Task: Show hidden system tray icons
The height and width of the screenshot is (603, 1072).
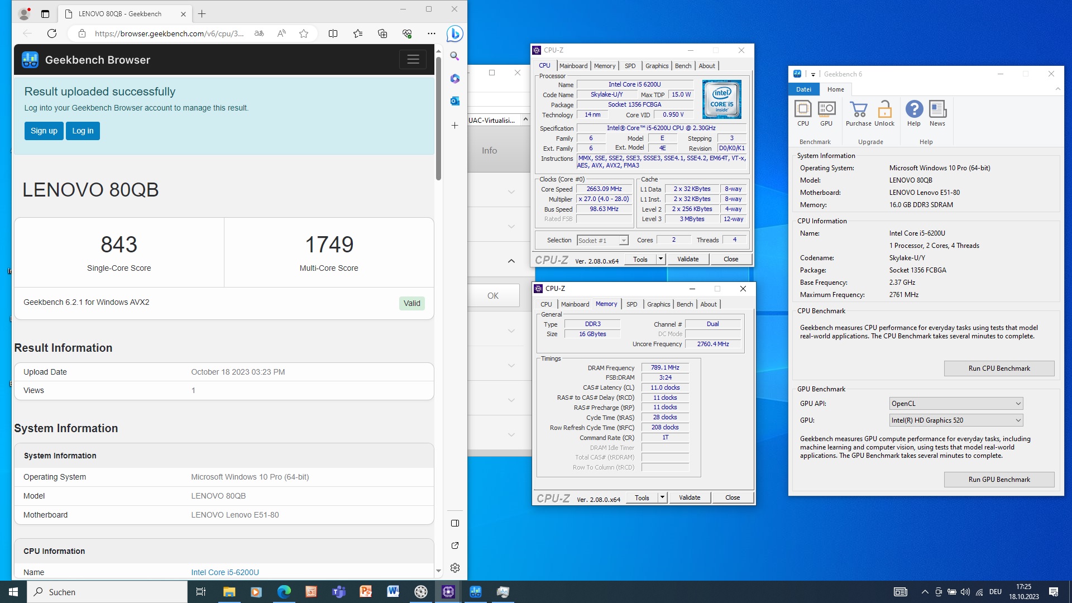Action: tap(925, 592)
